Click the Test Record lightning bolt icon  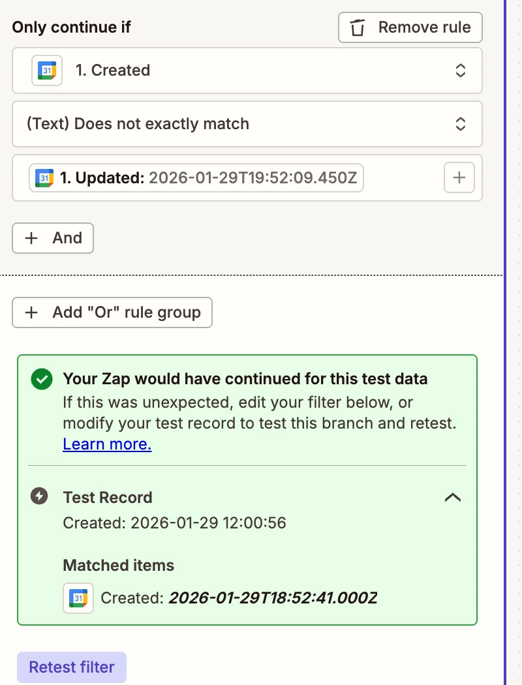[40, 496]
